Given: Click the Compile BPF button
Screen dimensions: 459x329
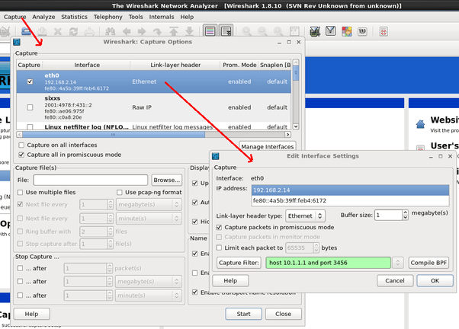Looking at the screenshot, I should [429, 263].
